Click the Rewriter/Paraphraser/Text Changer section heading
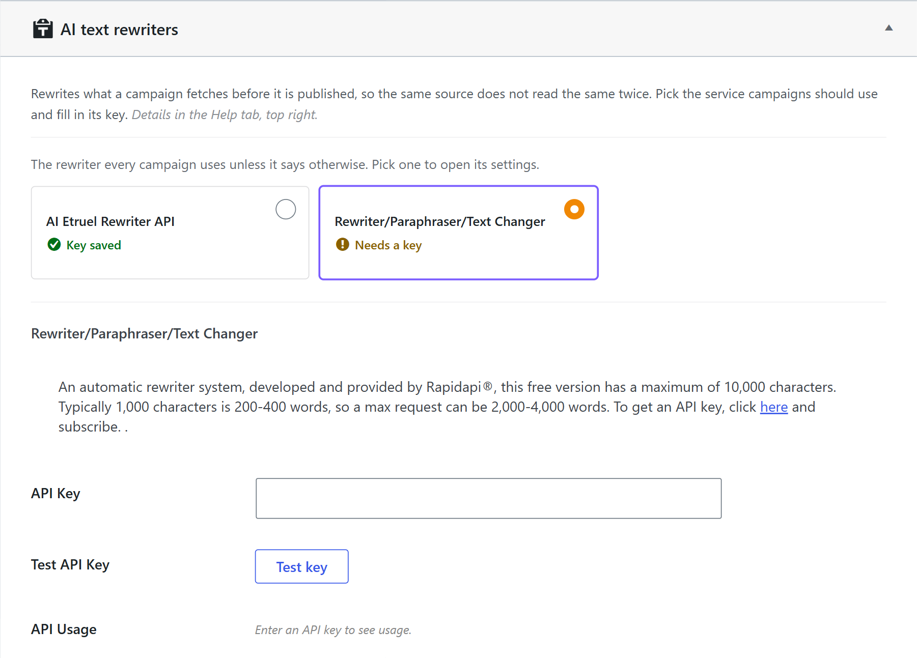The width and height of the screenshot is (917, 658). coord(144,334)
